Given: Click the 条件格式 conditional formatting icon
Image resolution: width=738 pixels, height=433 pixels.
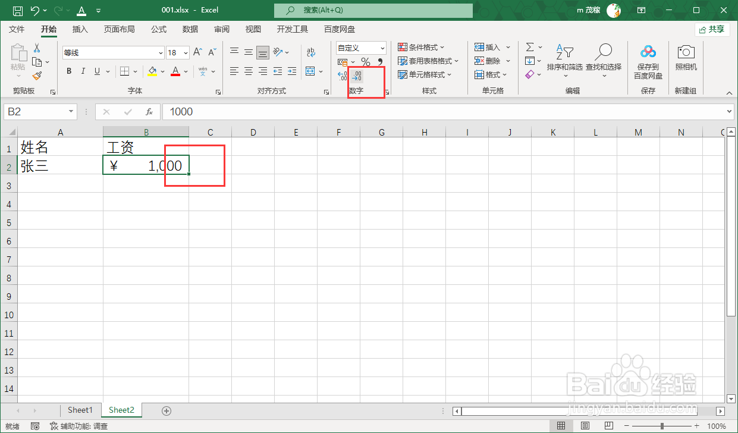Looking at the screenshot, I should [402, 47].
